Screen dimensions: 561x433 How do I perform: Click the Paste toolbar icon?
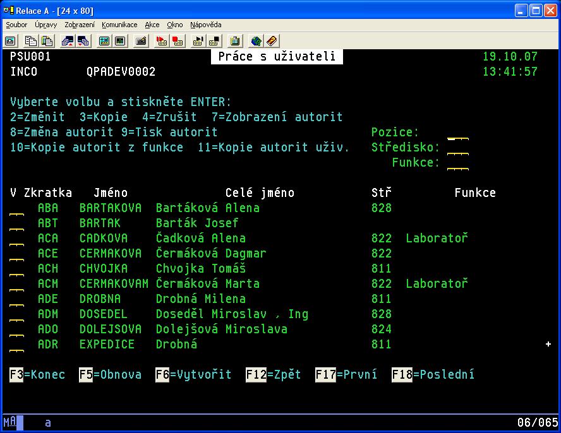tap(47, 41)
